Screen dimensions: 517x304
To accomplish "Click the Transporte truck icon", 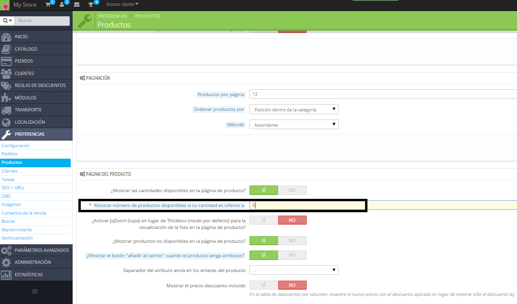I will [6, 110].
